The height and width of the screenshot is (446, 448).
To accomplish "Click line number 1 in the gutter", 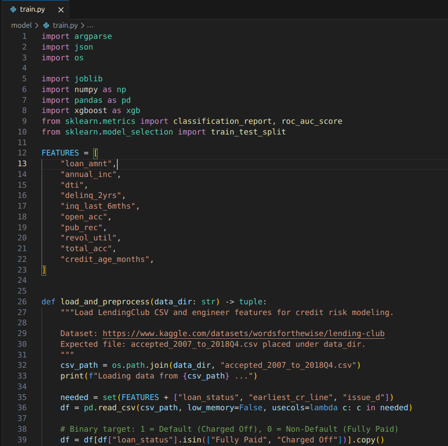I will 24,36.
